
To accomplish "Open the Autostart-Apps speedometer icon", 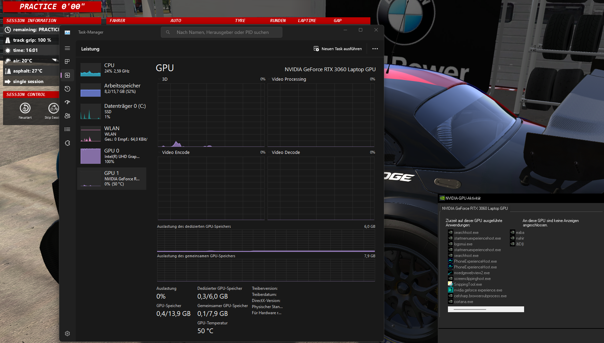I will point(67,102).
